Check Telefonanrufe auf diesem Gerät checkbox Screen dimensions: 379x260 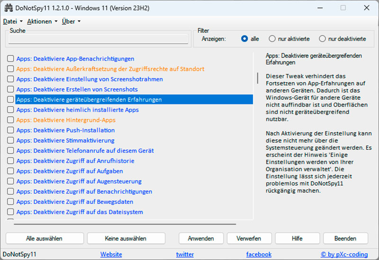[10, 150]
